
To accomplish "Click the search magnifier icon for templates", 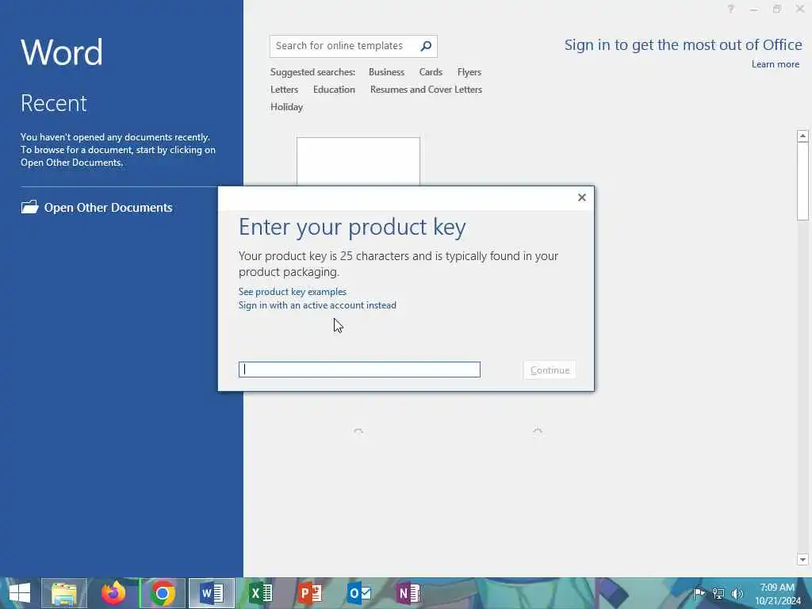I will tap(426, 46).
